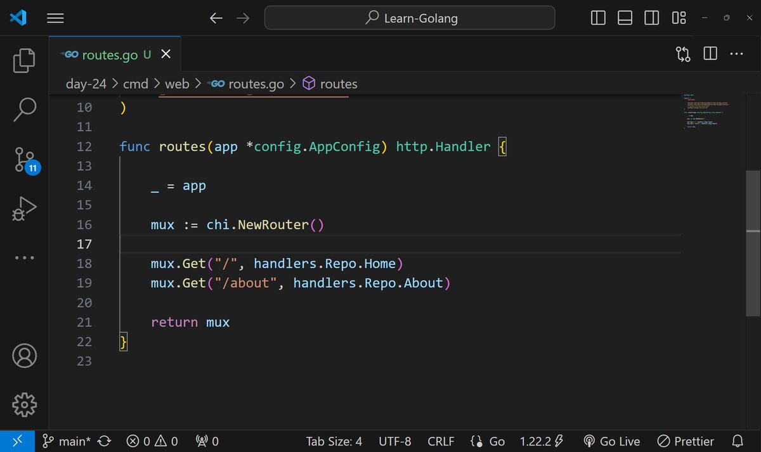Select web in the breadcrumb
Viewport: 761px width, 452px height.
click(177, 84)
